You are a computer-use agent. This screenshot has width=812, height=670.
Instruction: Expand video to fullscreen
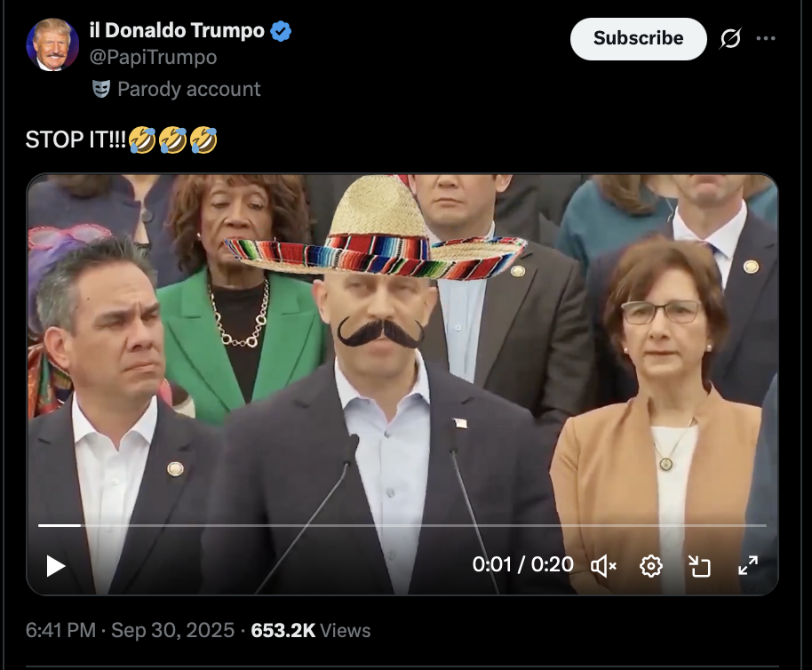click(x=748, y=566)
